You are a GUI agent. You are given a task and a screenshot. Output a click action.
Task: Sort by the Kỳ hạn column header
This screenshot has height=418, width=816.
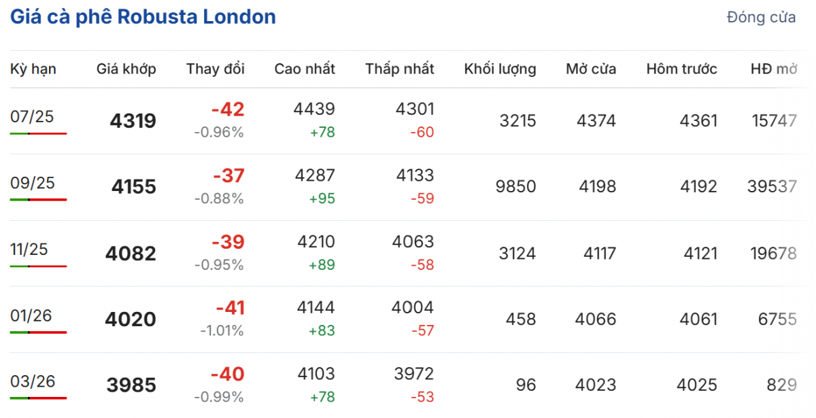[33, 69]
